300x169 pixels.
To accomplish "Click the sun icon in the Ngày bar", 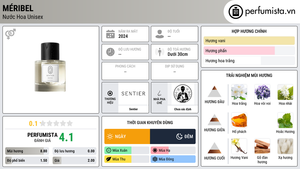I will tap(110, 136).
